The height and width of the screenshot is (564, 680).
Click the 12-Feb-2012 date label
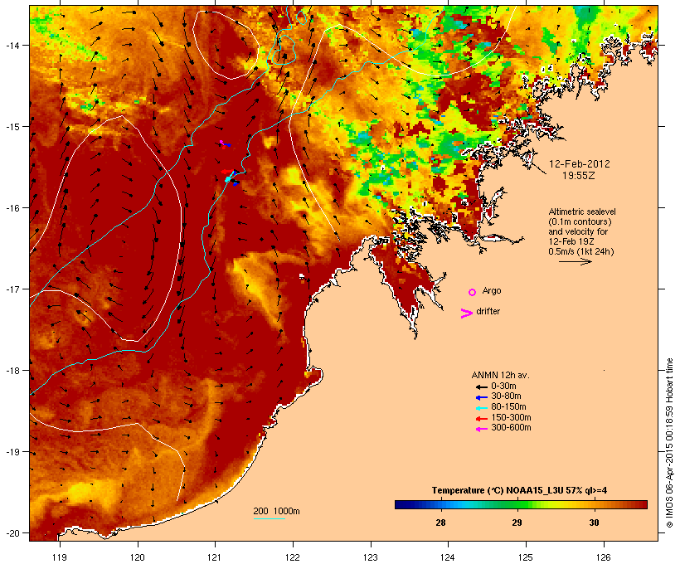coord(579,164)
